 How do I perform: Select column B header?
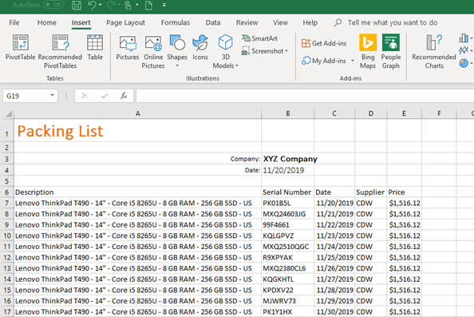[287, 113]
